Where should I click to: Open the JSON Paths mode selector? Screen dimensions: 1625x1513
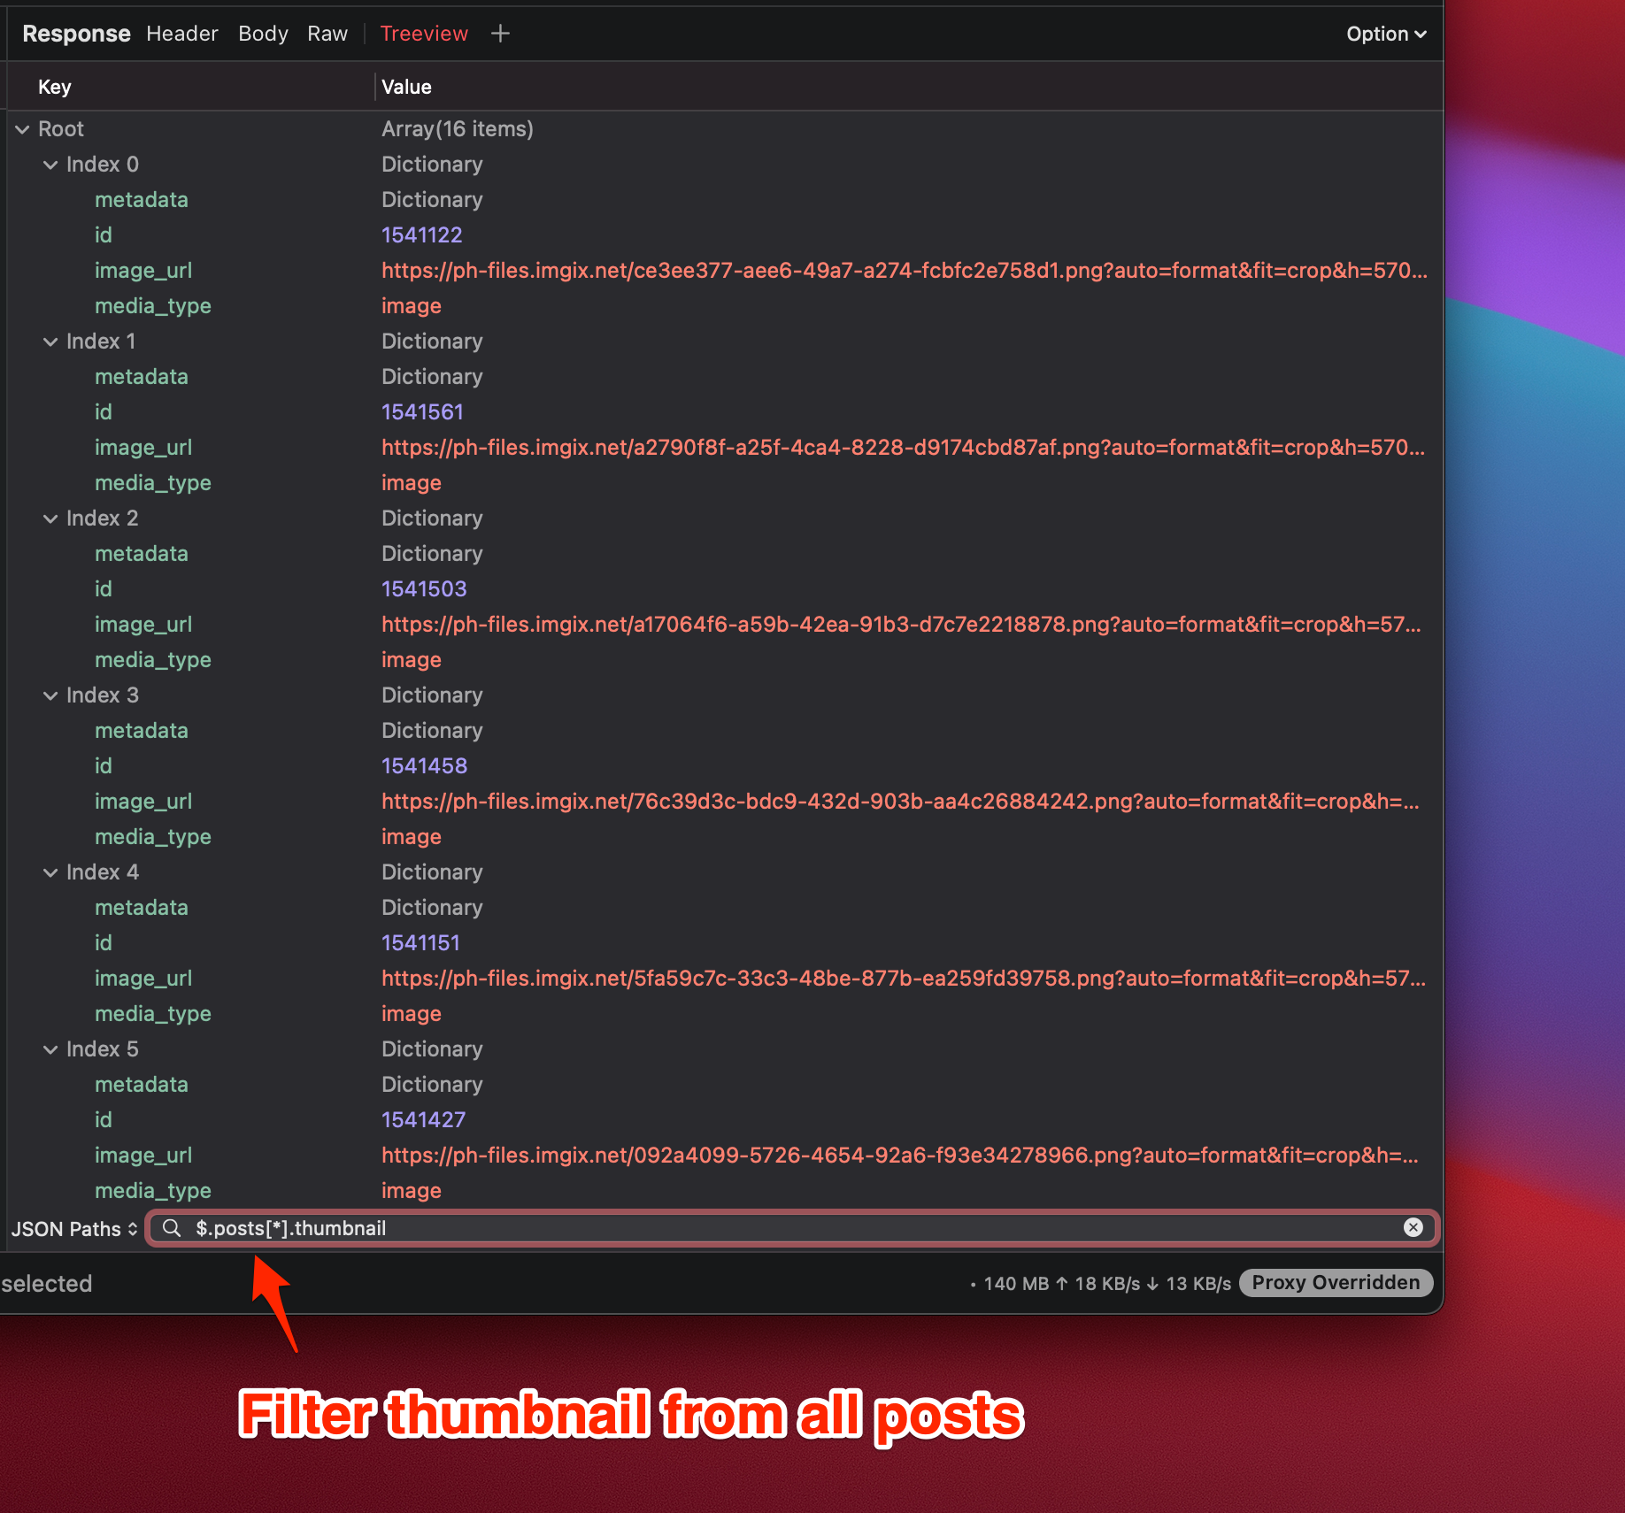[74, 1229]
